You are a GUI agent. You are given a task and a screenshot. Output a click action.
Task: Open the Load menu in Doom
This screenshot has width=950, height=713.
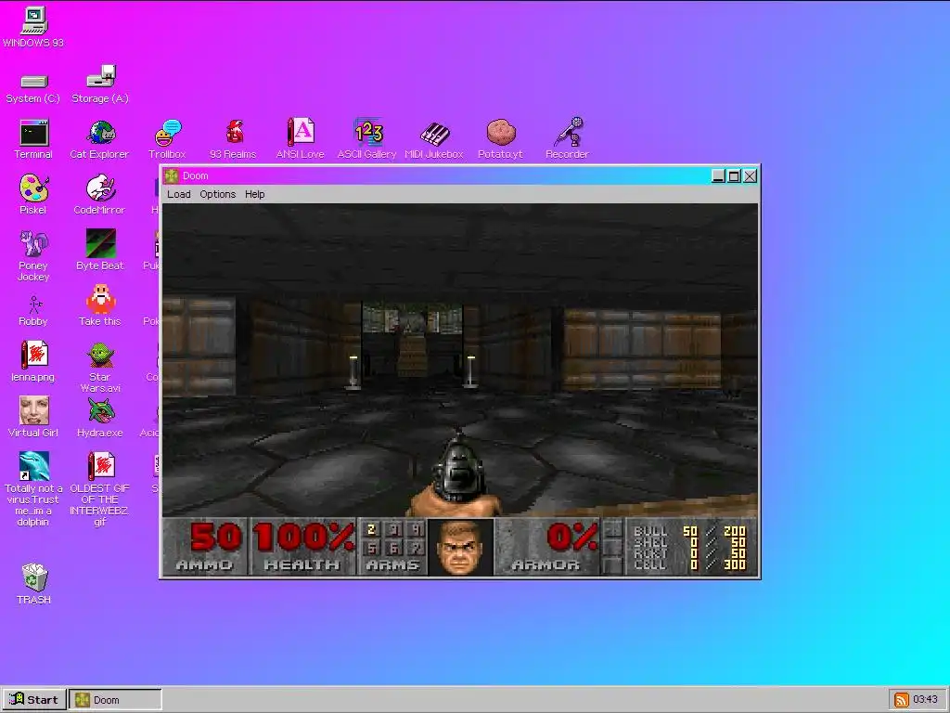click(179, 194)
